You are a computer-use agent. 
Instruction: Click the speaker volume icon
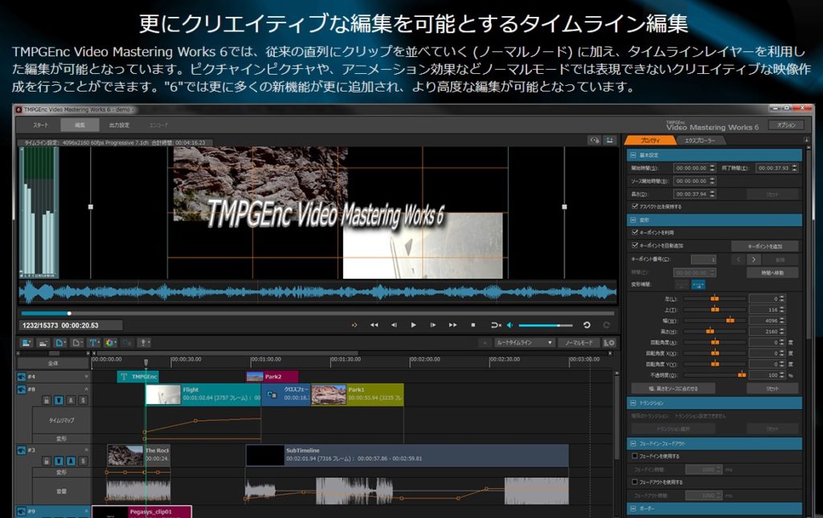click(508, 325)
